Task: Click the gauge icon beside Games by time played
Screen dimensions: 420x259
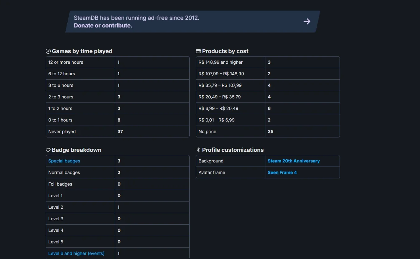Action: pos(48,51)
